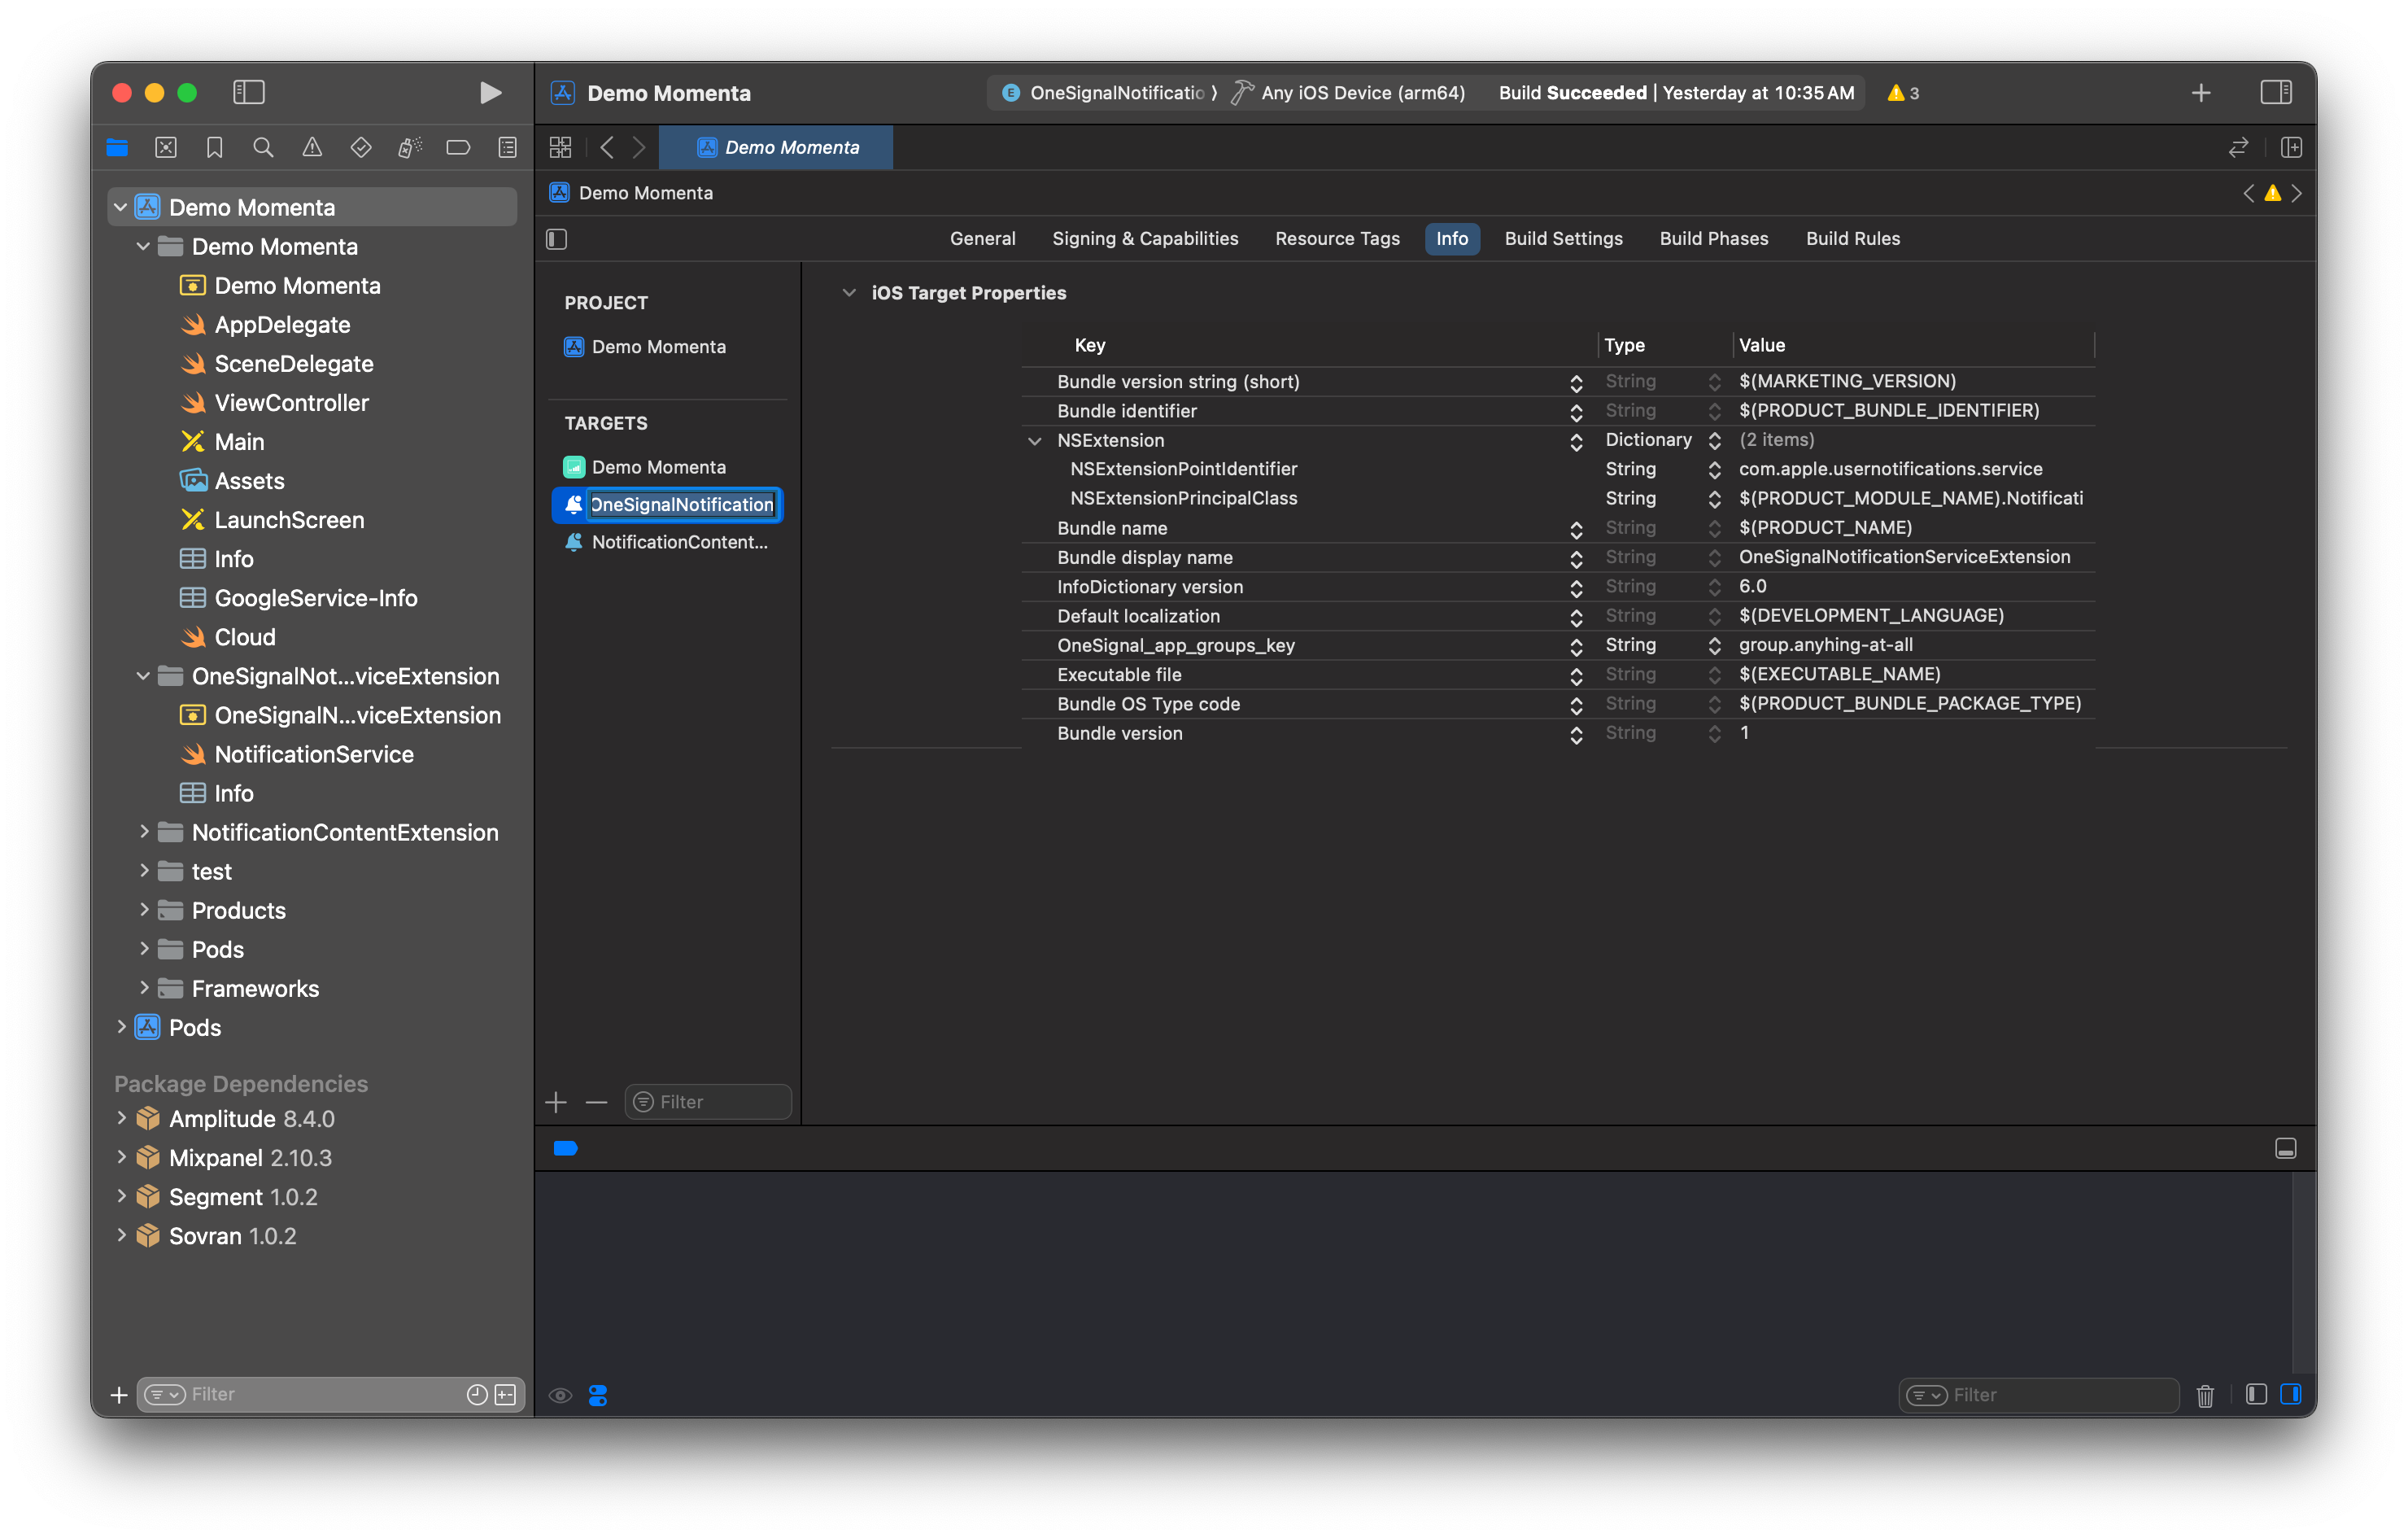Go forward in editor history
Viewport: 2408px width, 1538px height.
[639, 148]
